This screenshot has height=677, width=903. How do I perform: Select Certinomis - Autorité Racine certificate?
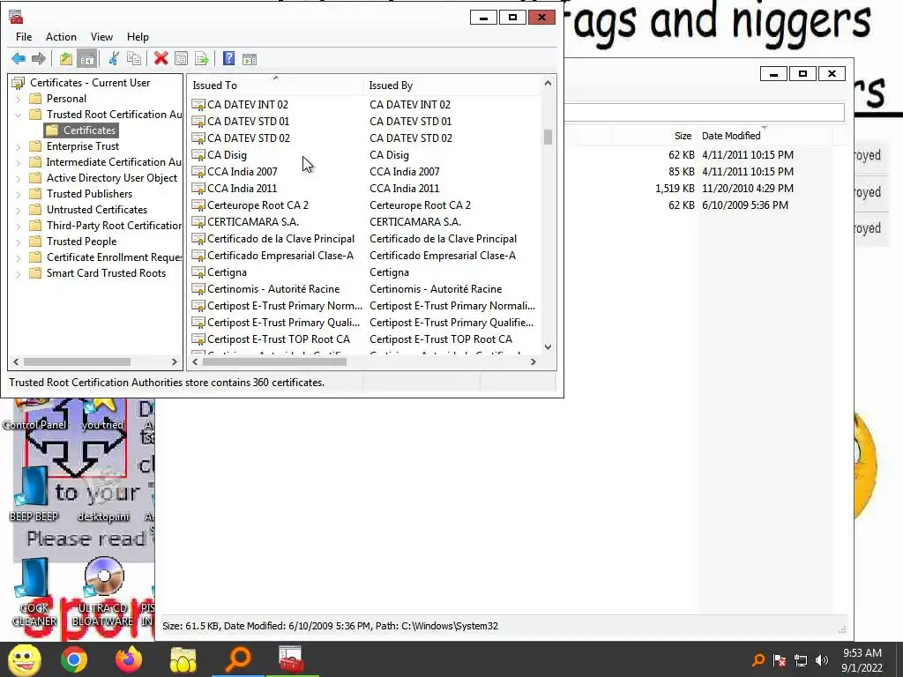(x=273, y=289)
